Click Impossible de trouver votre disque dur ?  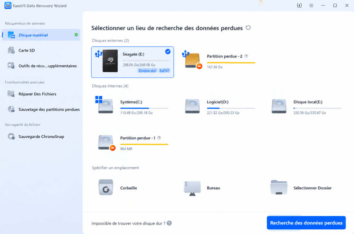(128, 223)
